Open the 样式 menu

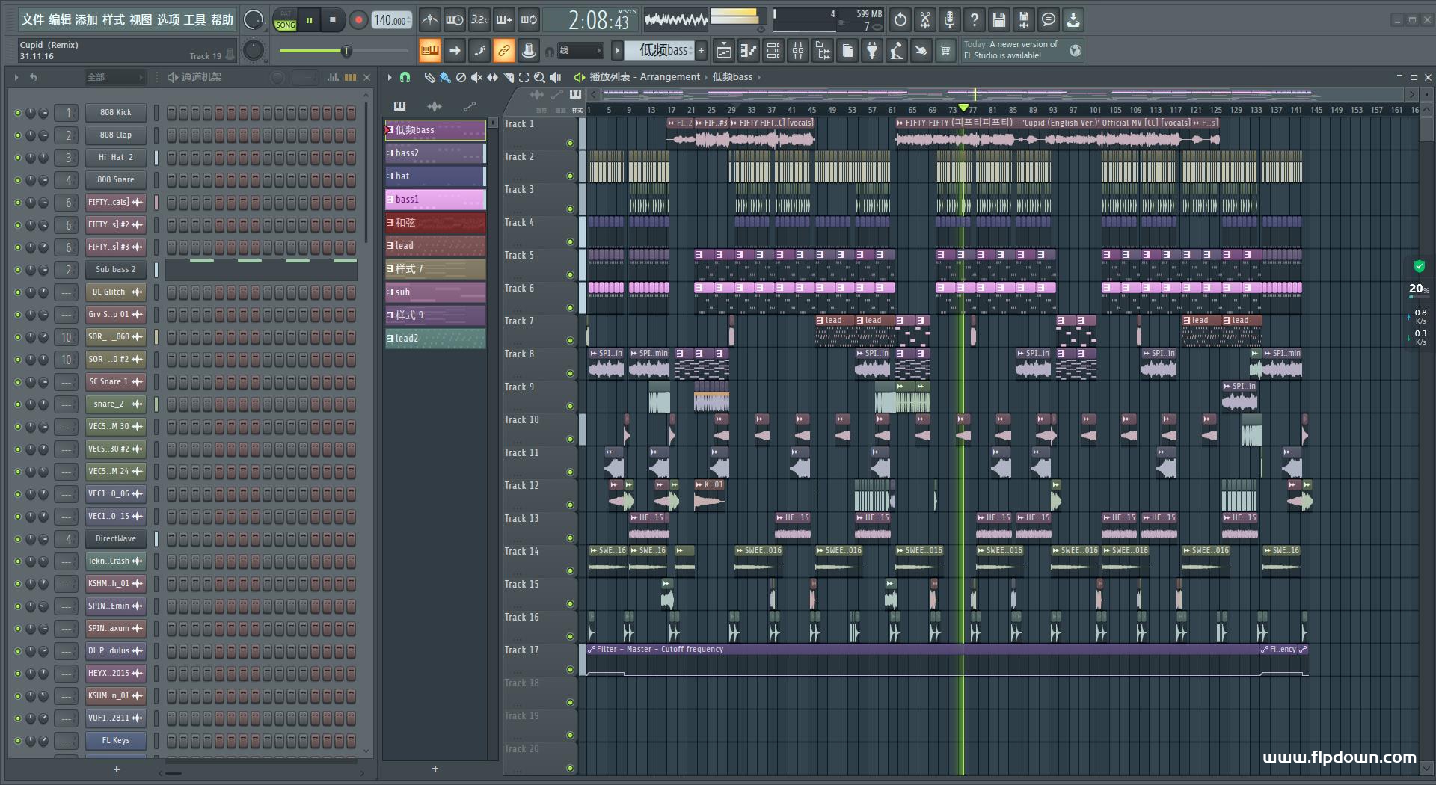[114, 20]
